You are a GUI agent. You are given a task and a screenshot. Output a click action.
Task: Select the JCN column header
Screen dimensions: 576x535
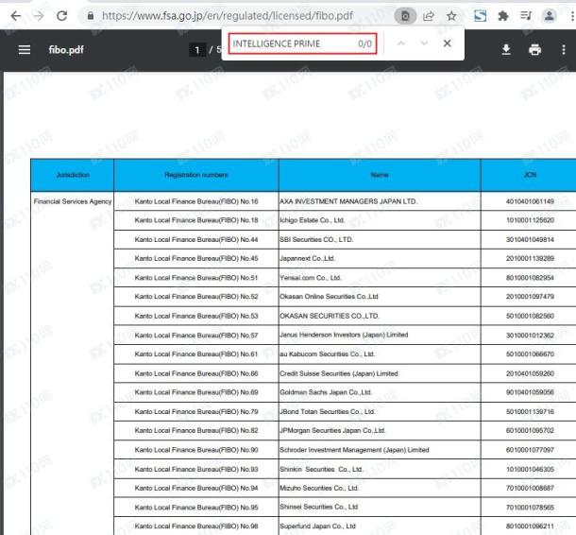(x=530, y=175)
